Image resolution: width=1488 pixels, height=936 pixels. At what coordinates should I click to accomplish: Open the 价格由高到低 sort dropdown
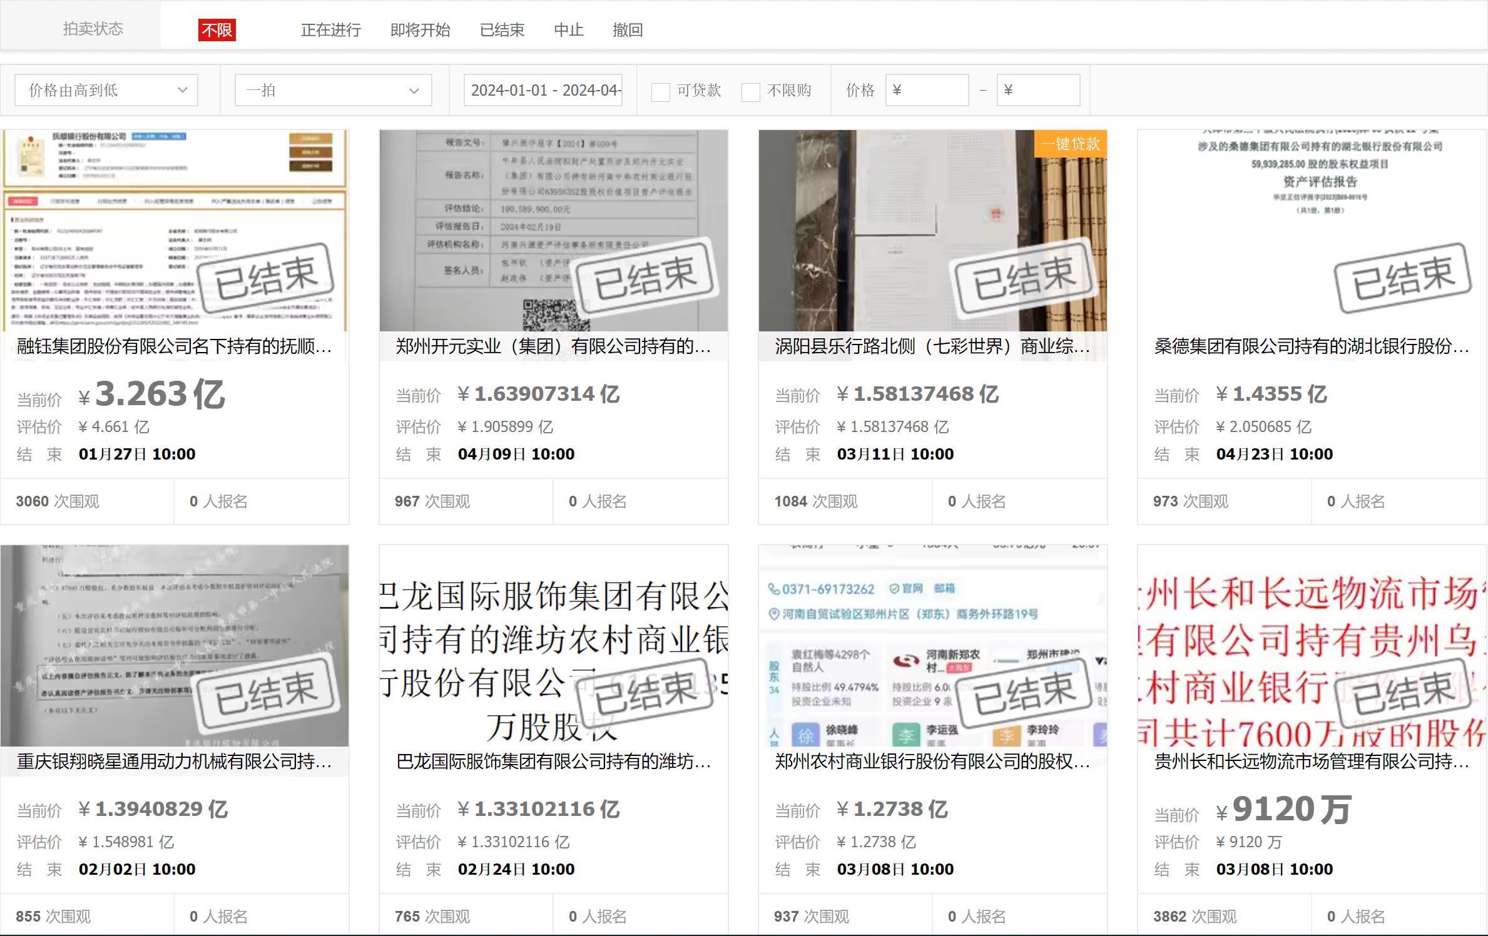(106, 90)
